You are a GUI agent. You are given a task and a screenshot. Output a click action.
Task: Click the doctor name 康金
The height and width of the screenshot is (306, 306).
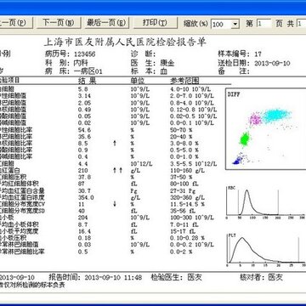point(167,63)
